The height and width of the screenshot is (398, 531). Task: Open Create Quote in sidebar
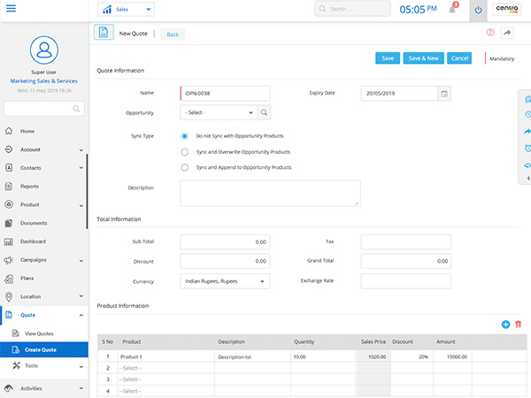(44, 349)
